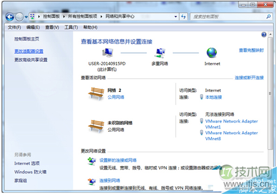Click the bench icon for 网络 2
This screenshot has height=194, width=277.
[96, 94]
